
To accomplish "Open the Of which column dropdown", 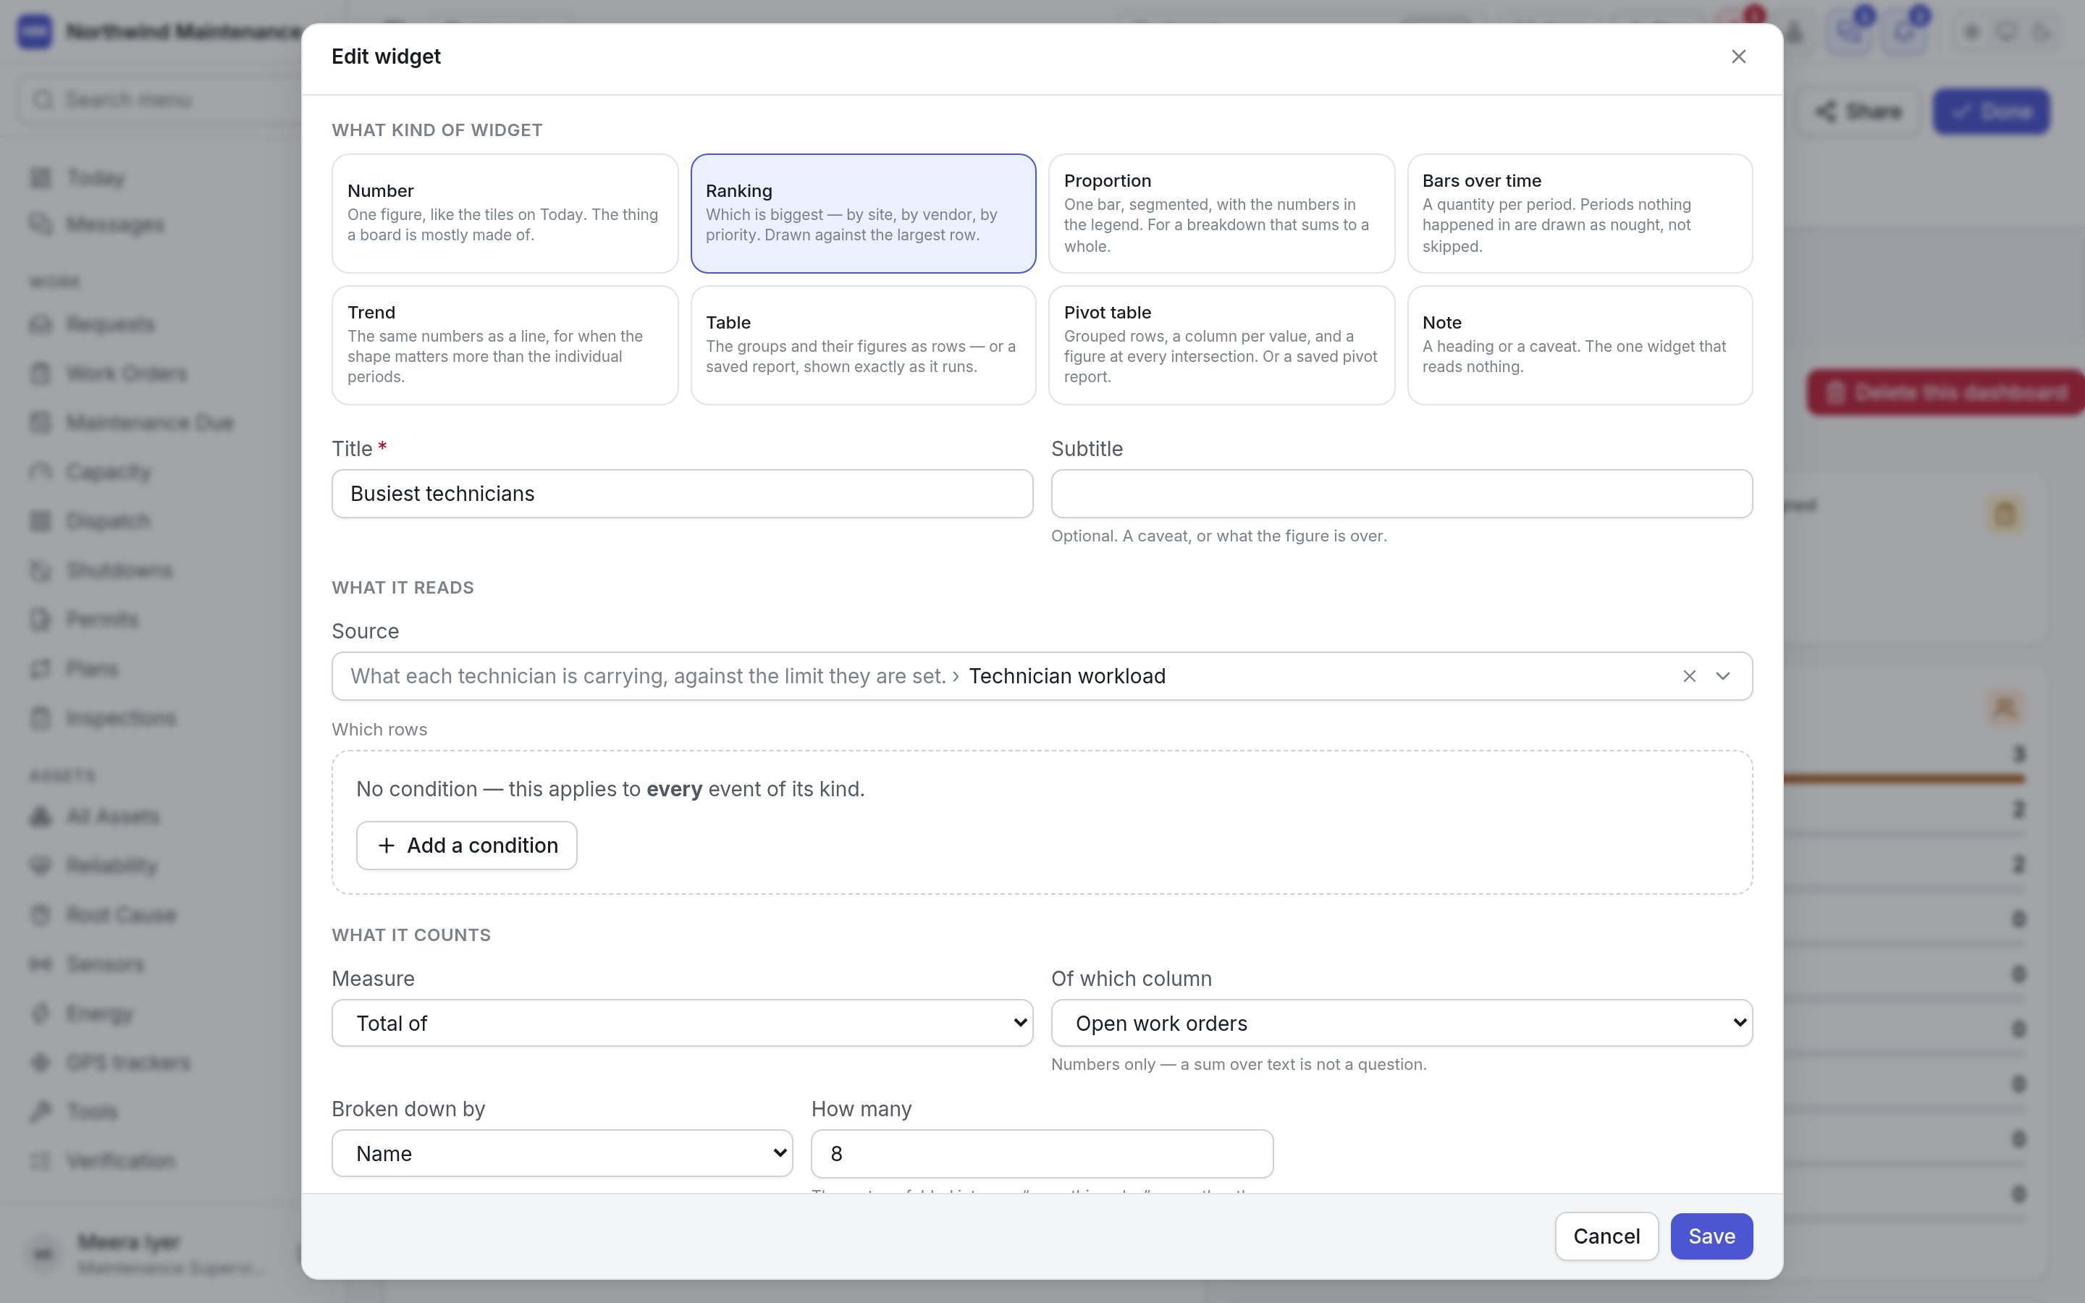I will click(x=1402, y=1023).
